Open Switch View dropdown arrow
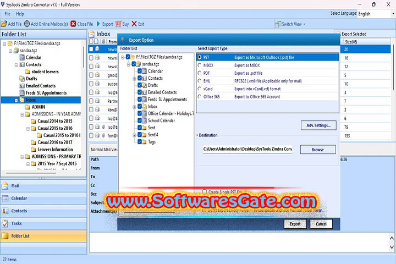396x264 pixels. tap(304, 24)
